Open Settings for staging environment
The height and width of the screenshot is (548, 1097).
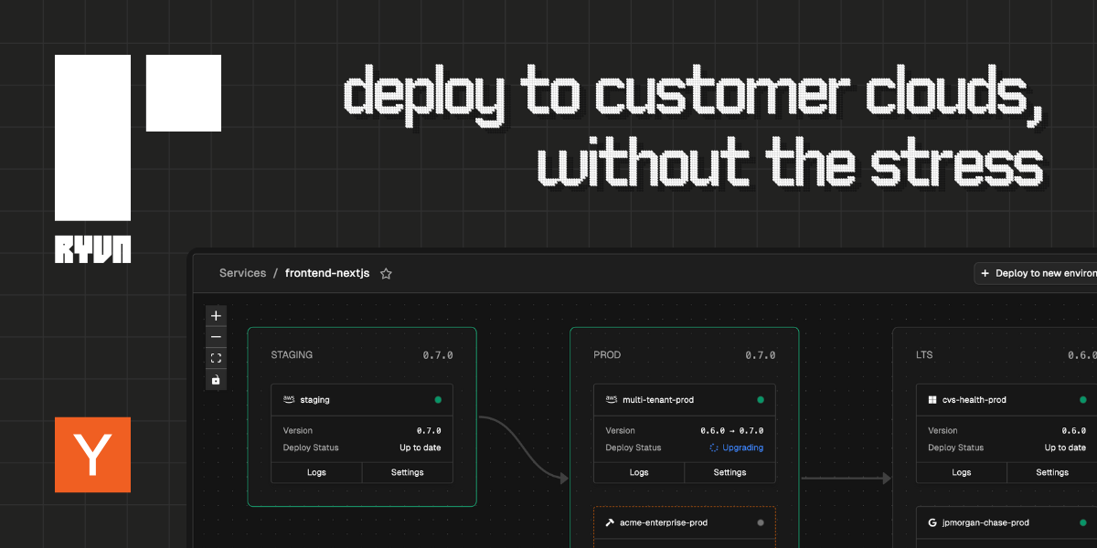(x=408, y=472)
